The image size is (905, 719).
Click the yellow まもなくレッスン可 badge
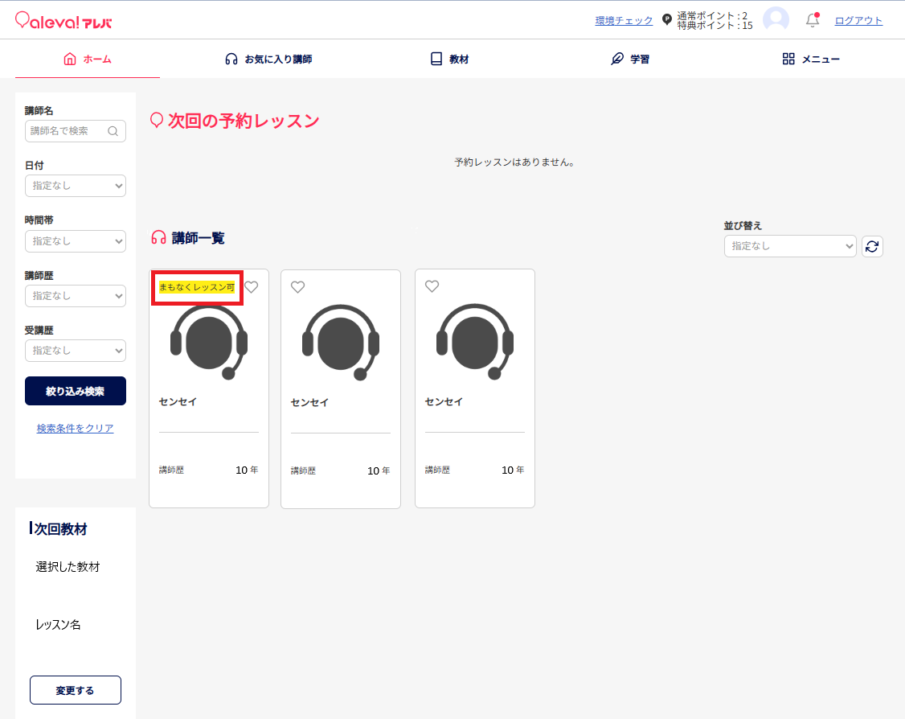coord(197,287)
